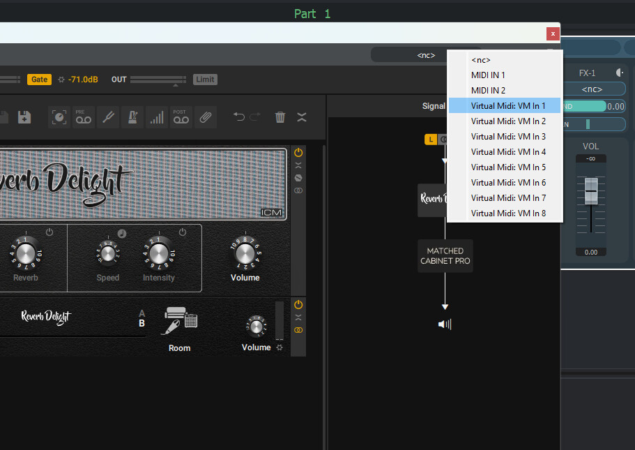
Task: Click the cabinet Volume knob
Action: point(256,326)
